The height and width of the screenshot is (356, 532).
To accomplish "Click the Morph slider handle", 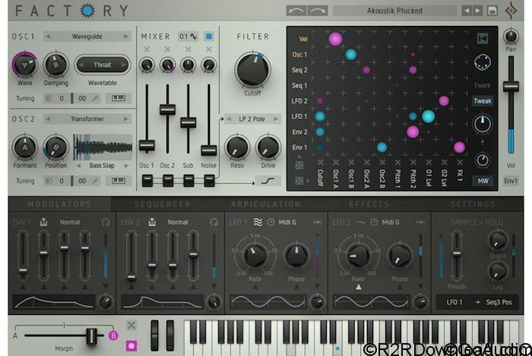I will [x=92, y=336].
